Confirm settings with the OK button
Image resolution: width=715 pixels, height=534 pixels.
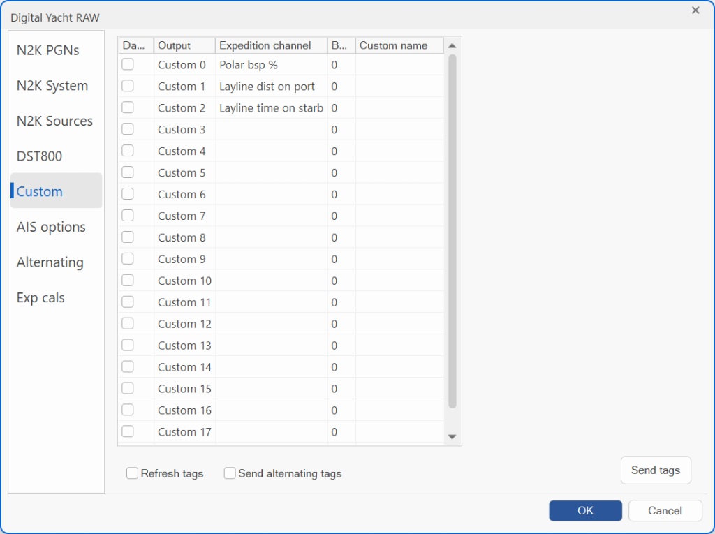tap(585, 510)
